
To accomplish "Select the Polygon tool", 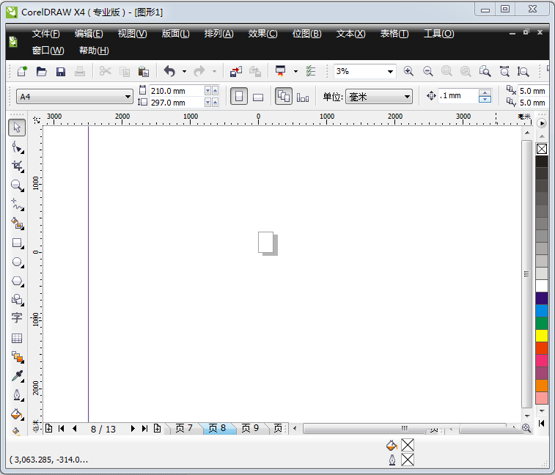I will pos(17,281).
